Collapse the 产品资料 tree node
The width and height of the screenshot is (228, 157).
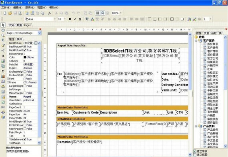click(196, 126)
